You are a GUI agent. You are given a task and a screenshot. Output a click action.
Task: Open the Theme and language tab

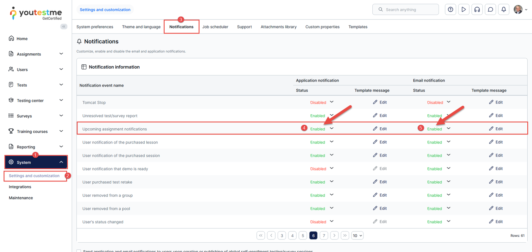(141, 27)
